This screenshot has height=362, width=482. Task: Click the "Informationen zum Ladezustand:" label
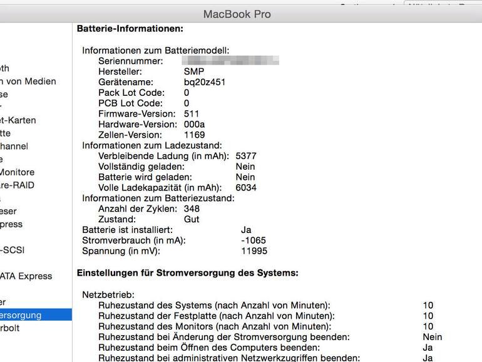point(152,145)
